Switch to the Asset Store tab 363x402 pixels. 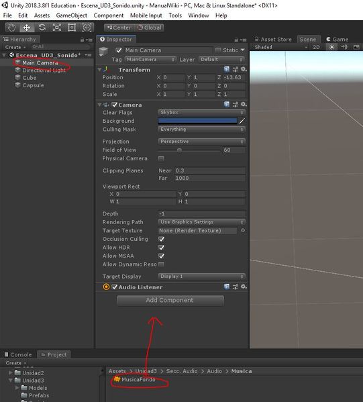273,39
